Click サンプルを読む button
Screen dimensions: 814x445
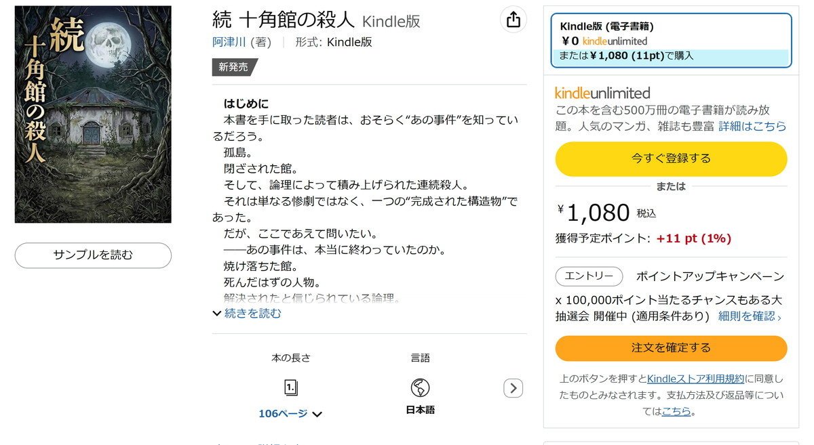click(x=93, y=255)
